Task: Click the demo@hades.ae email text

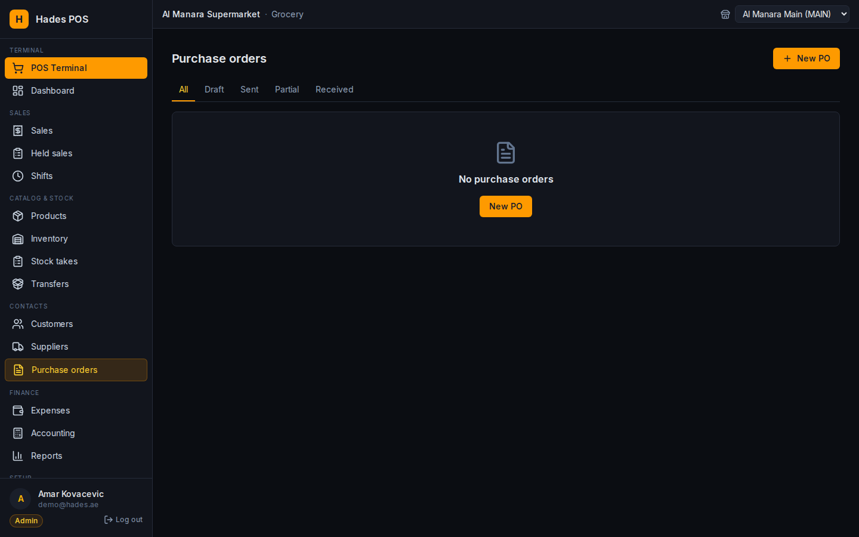Action: click(69, 505)
